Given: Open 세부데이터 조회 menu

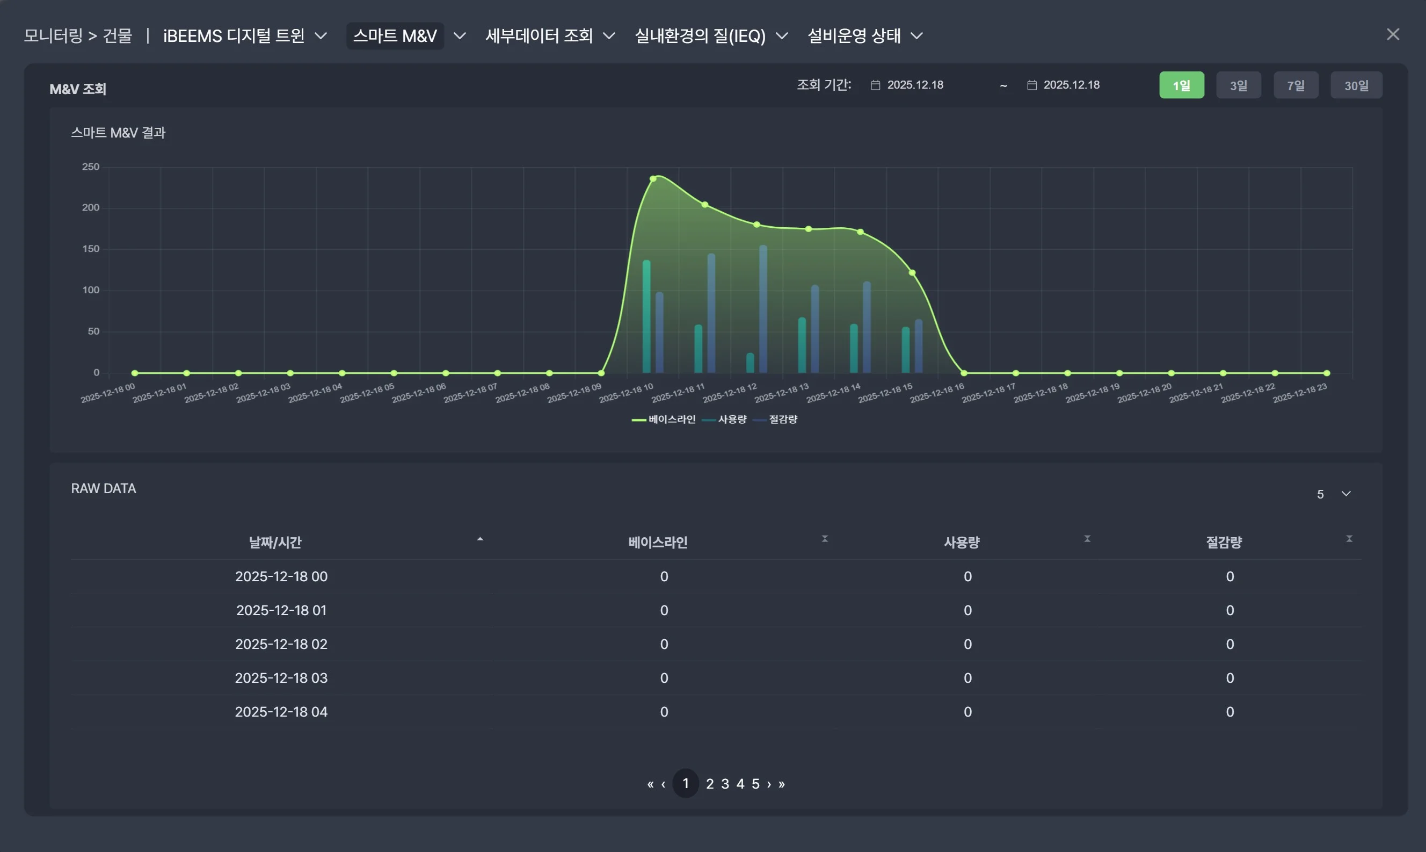Looking at the screenshot, I should (x=539, y=35).
